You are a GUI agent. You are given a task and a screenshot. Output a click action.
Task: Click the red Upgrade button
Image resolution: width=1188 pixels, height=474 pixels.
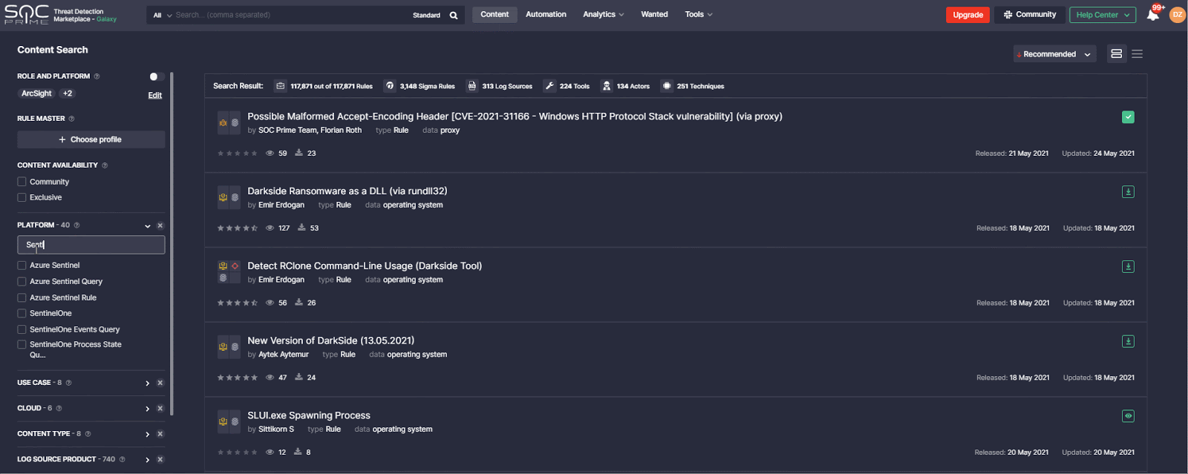point(967,15)
